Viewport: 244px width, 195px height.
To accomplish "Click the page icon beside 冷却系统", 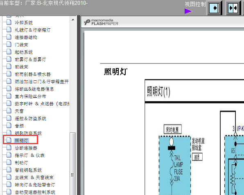I will coord(9,22).
